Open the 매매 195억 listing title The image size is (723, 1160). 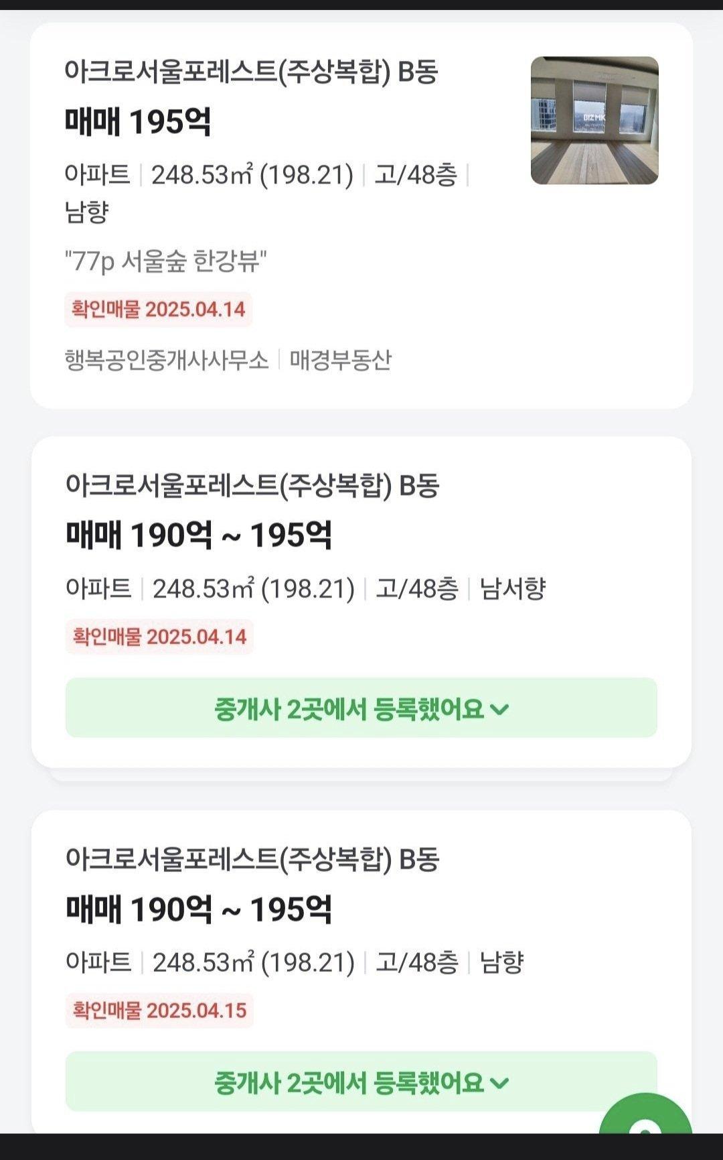(x=250, y=72)
